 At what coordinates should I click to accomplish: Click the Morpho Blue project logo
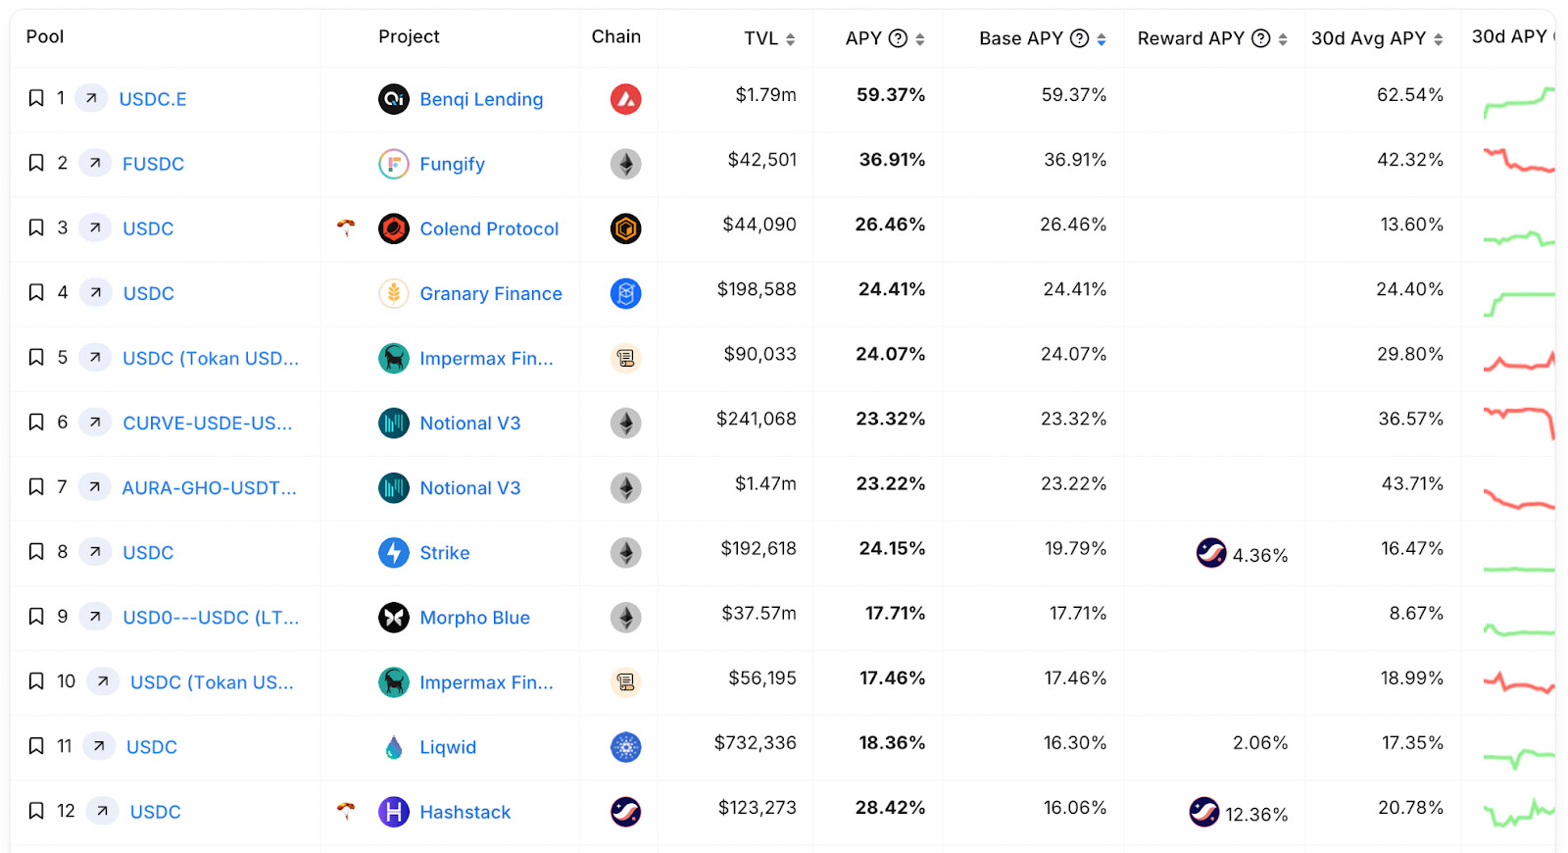394,618
